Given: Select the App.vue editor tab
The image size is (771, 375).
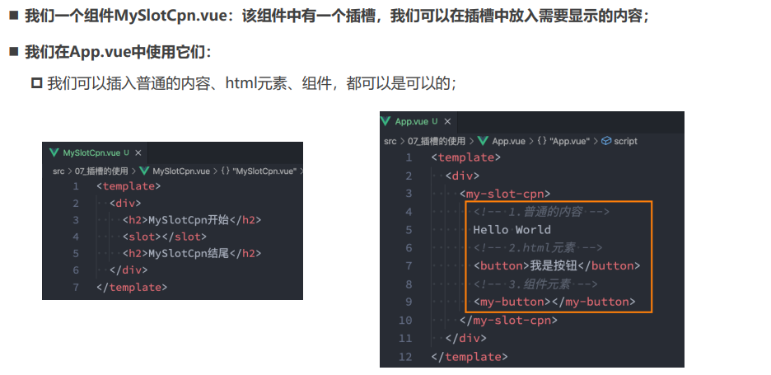Looking at the screenshot, I should click(418, 121).
